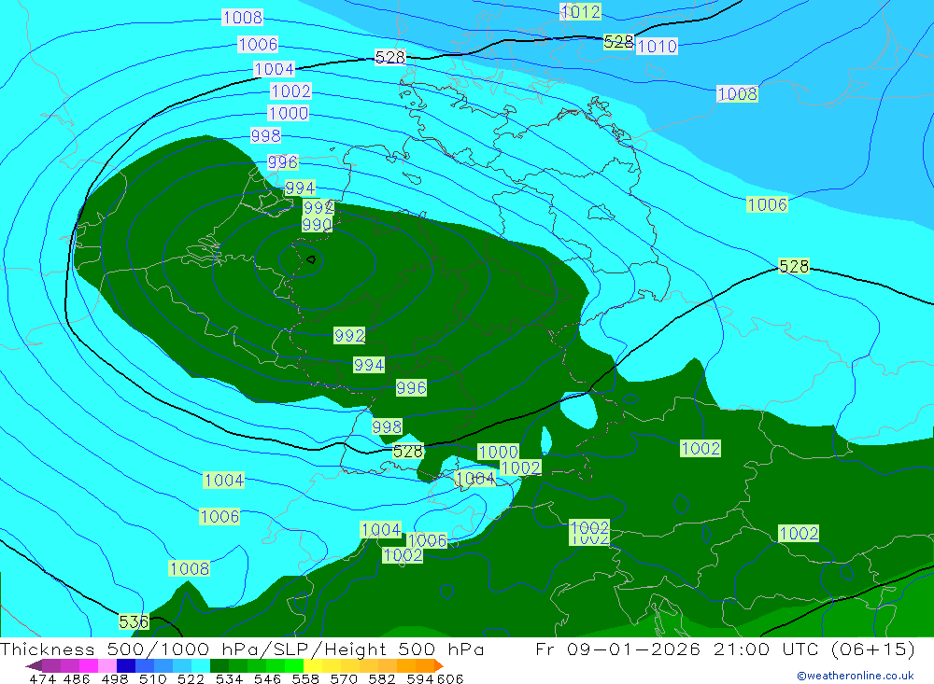
Task: Click the 996 label north of the low
Action: click(282, 162)
